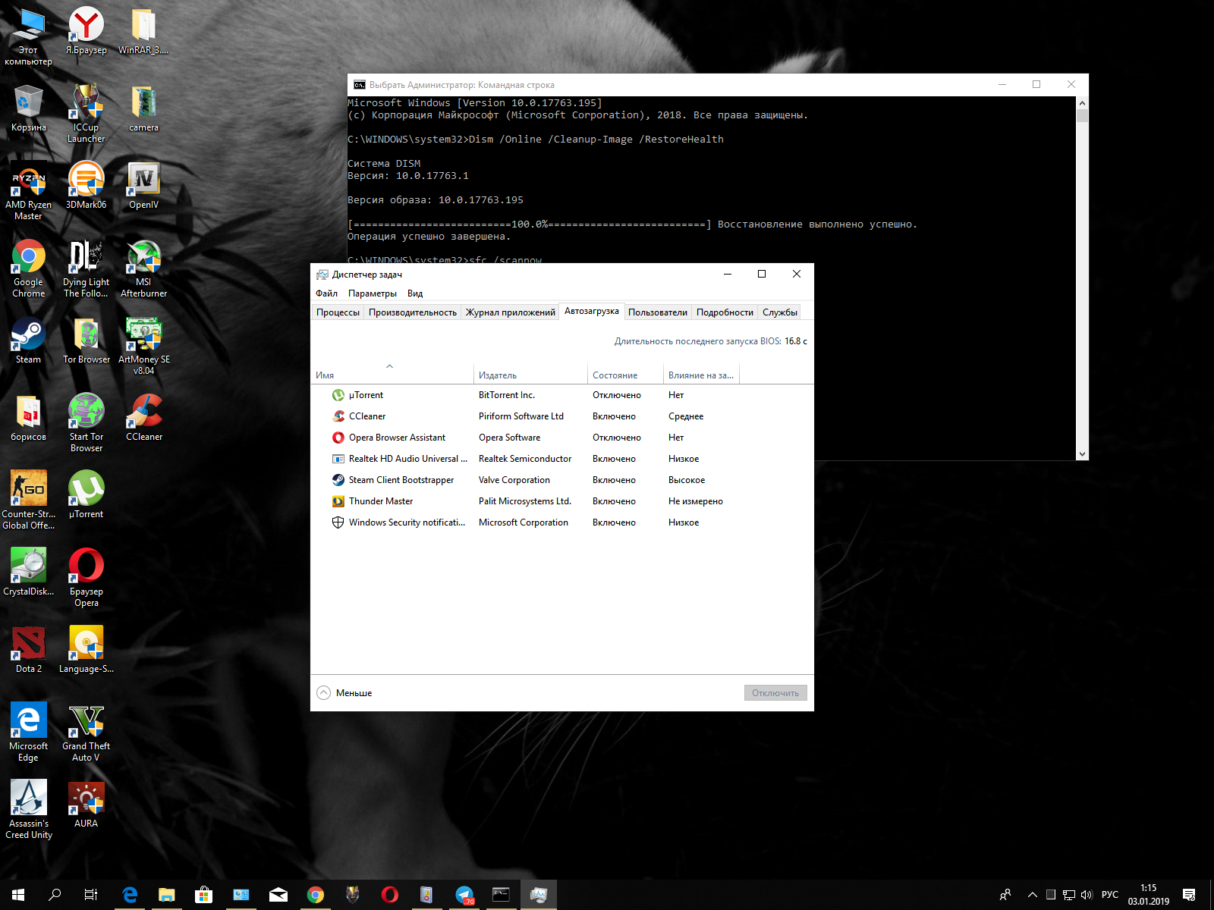
Task: Switch to the Производительность tab
Action: click(x=413, y=312)
